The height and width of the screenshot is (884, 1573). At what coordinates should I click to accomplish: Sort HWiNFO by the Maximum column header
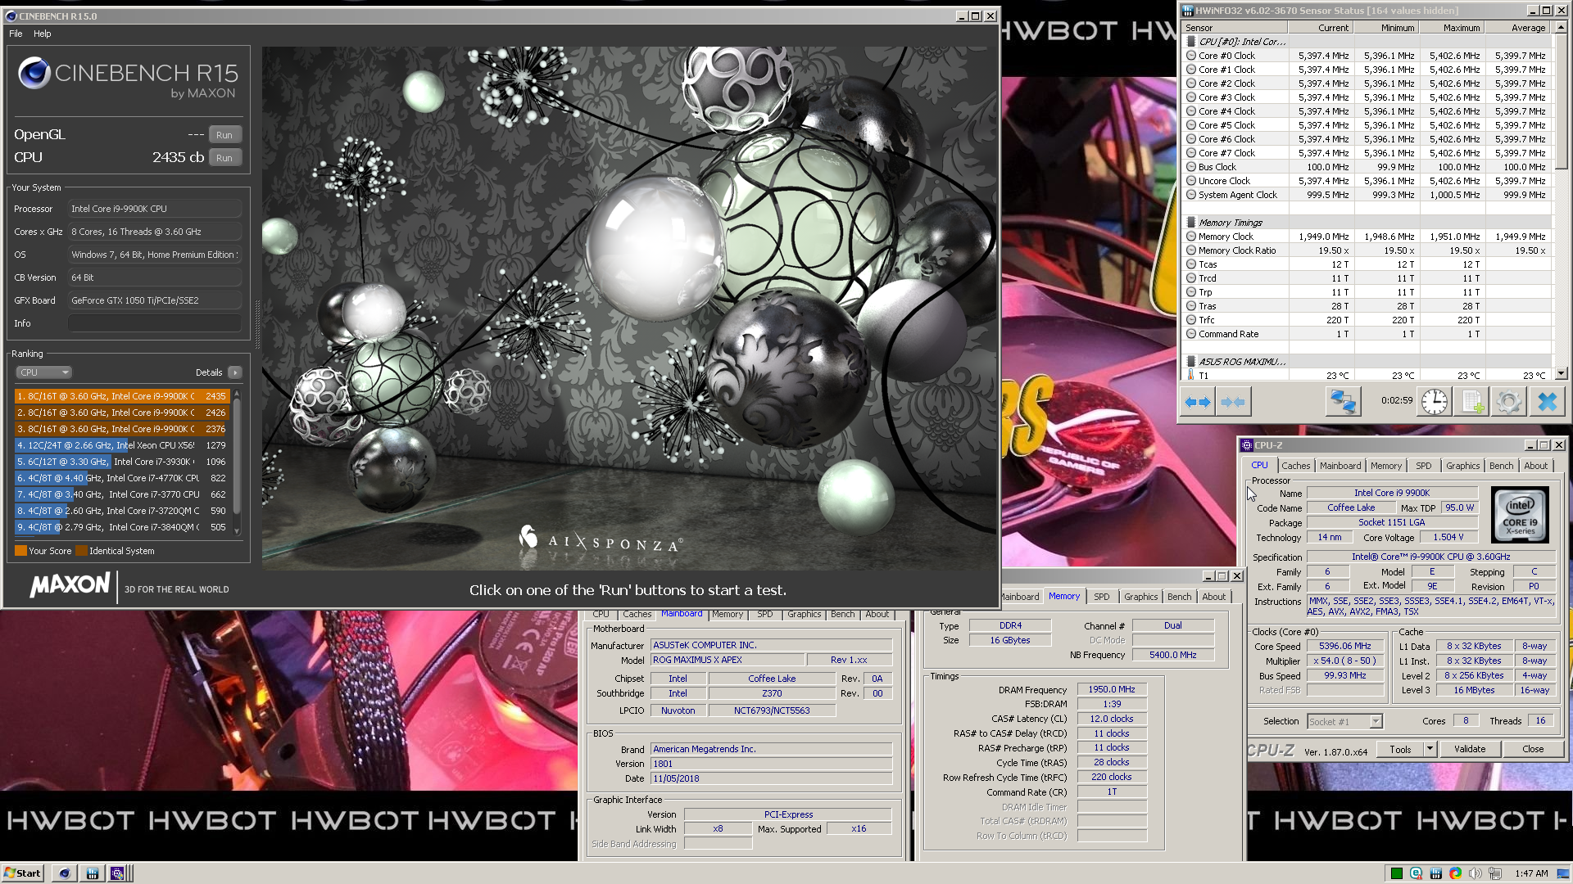point(1452,28)
